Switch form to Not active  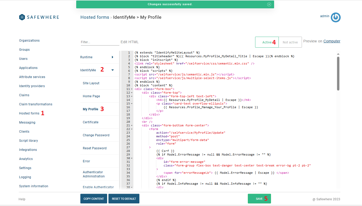click(290, 42)
